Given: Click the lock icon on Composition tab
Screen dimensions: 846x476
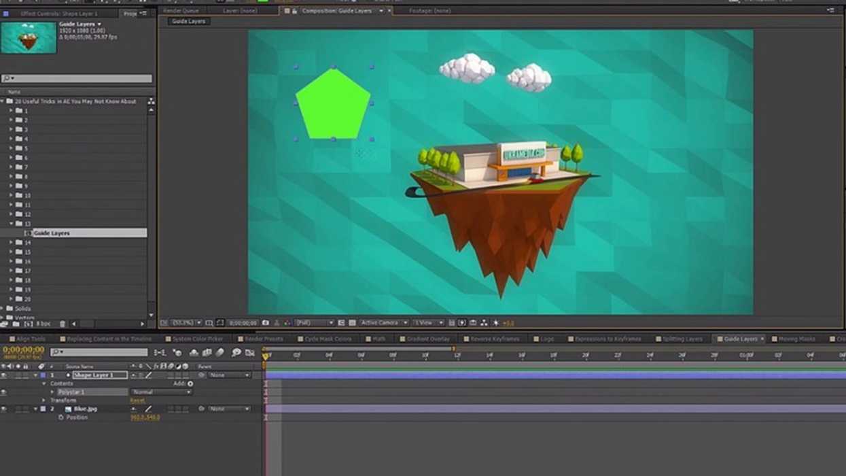Looking at the screenshot, I should click(295, 11).
